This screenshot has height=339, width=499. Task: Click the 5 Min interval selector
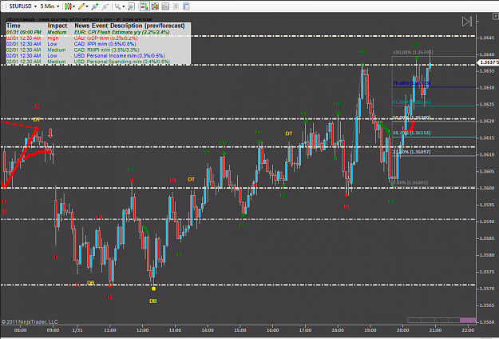(x=50, y=6)
